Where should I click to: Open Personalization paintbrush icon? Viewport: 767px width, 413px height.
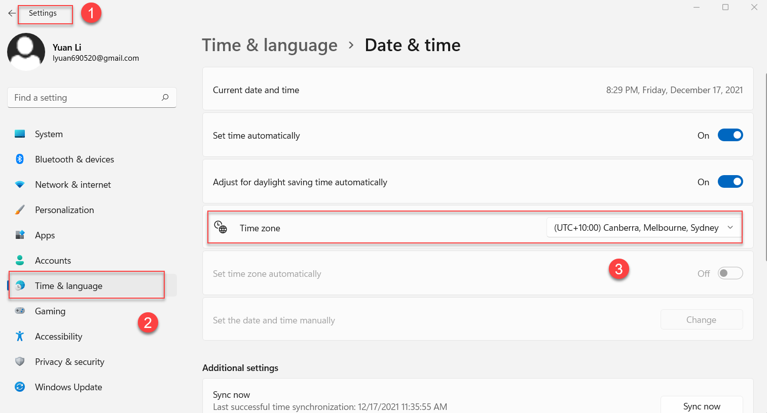(20, 210)
